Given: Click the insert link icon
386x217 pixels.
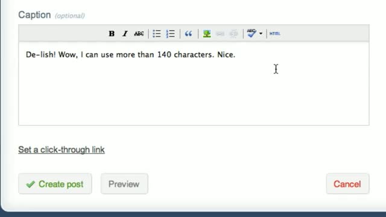Looking at the screenshot, I should 220,34.
